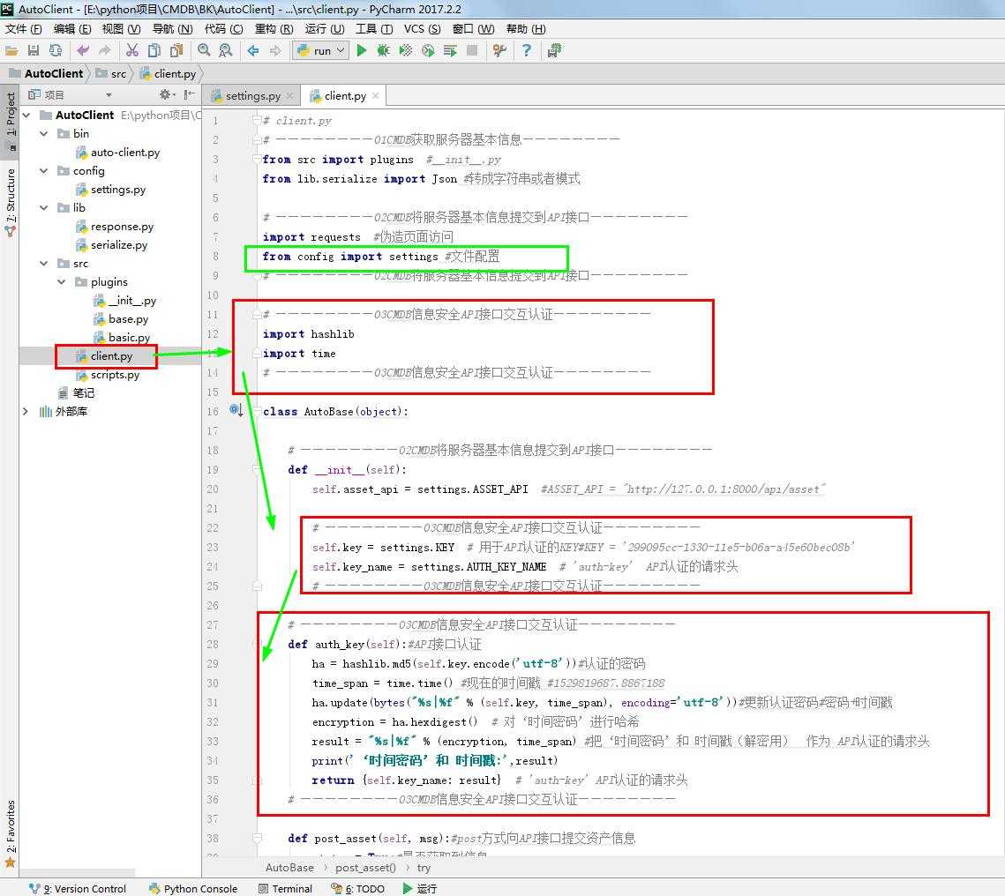This screenshot has height=896, width=1005.
Task: Collapse the config folder
Action: point(44,171)
